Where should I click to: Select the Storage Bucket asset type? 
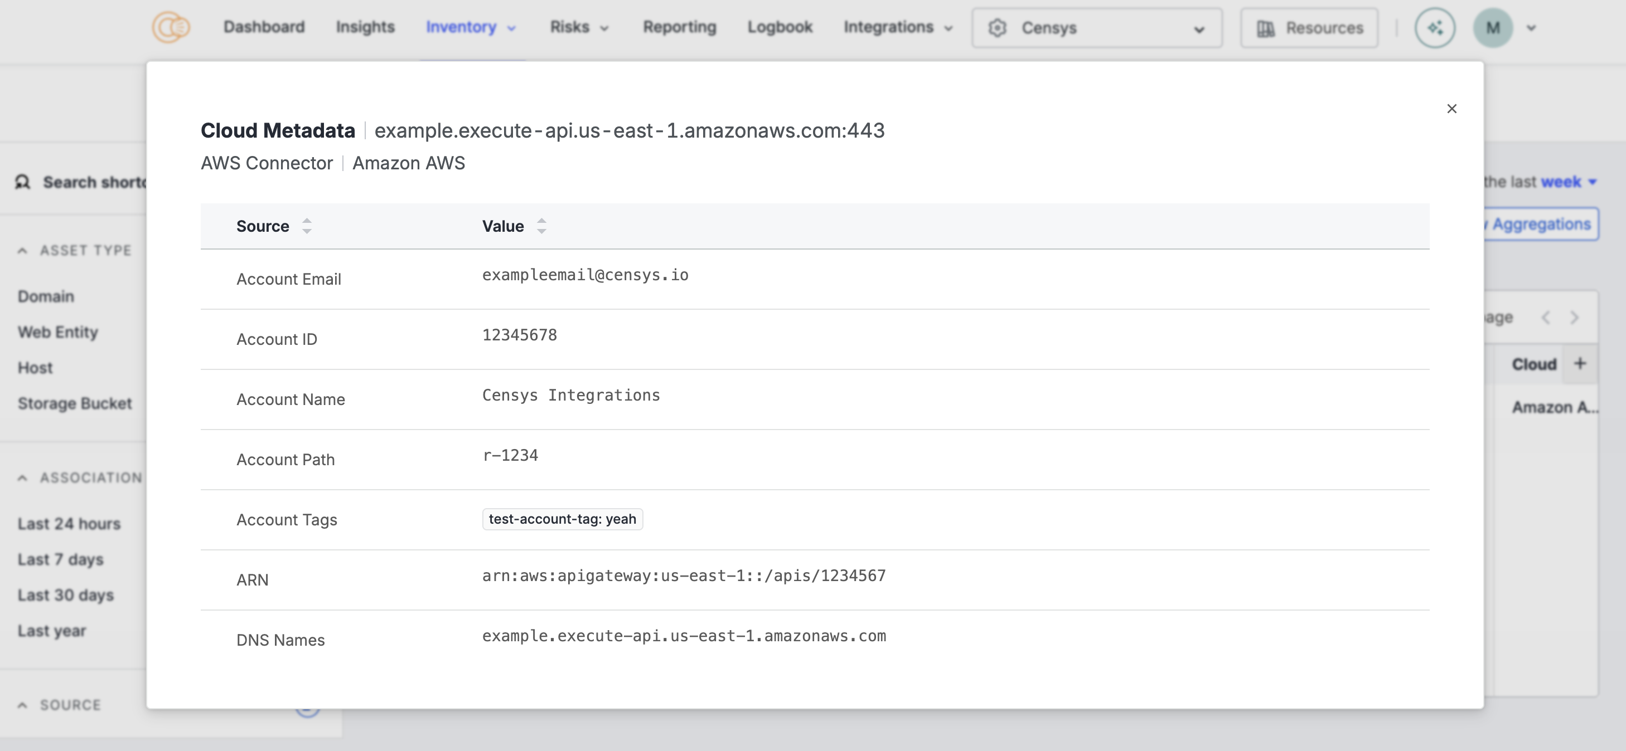[75, 403]
